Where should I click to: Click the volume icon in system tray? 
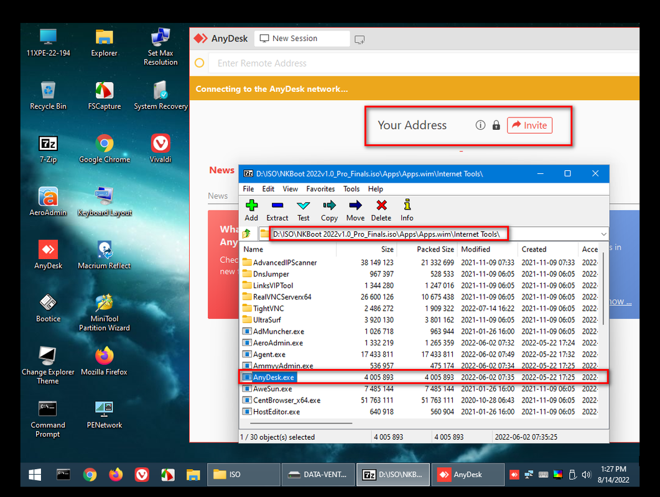click(586, 475)
